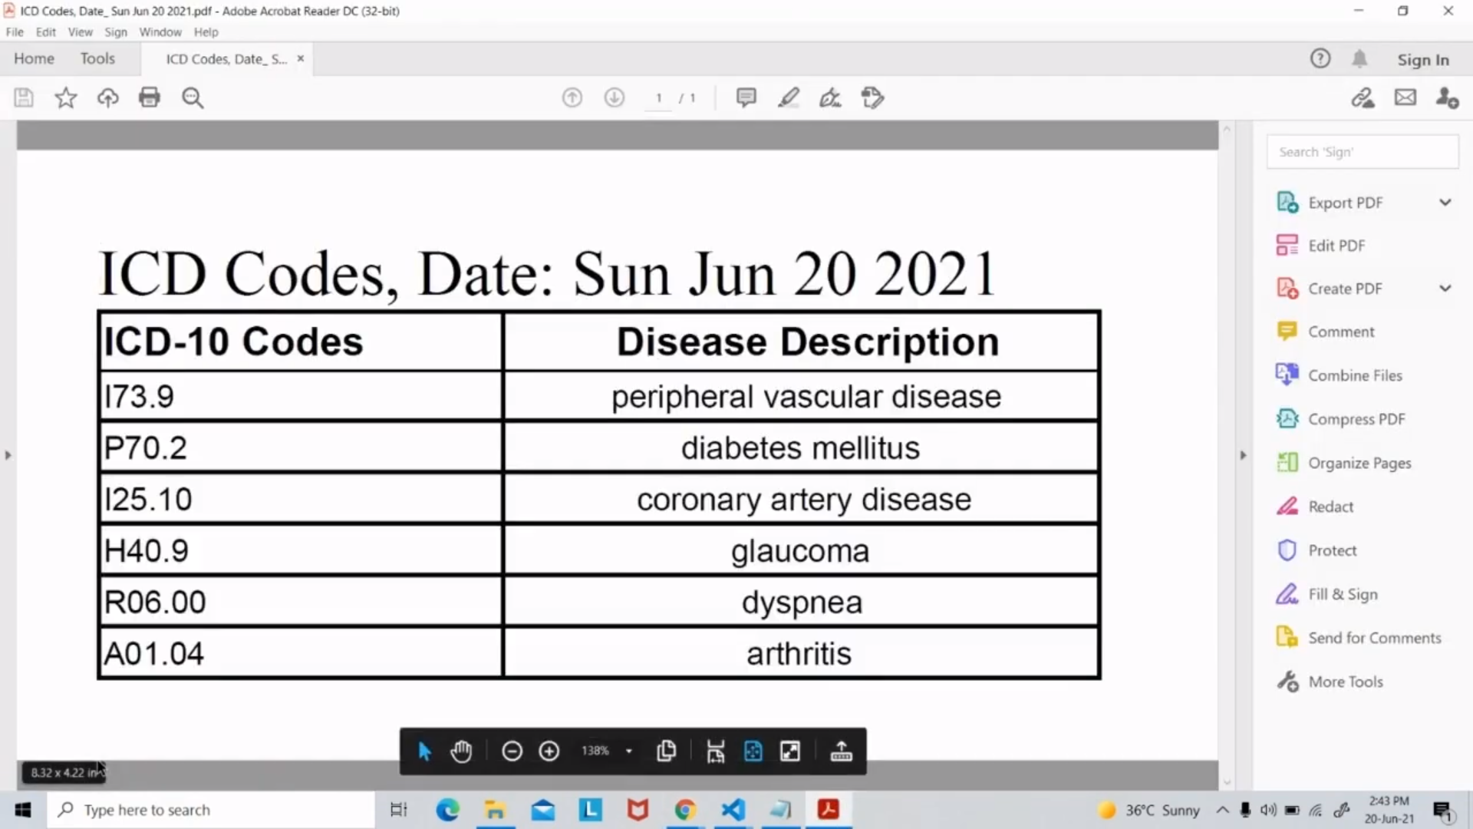Open More Tools in side panel
This screenshot has height=829, width=1473.
tap(1346, 682)
